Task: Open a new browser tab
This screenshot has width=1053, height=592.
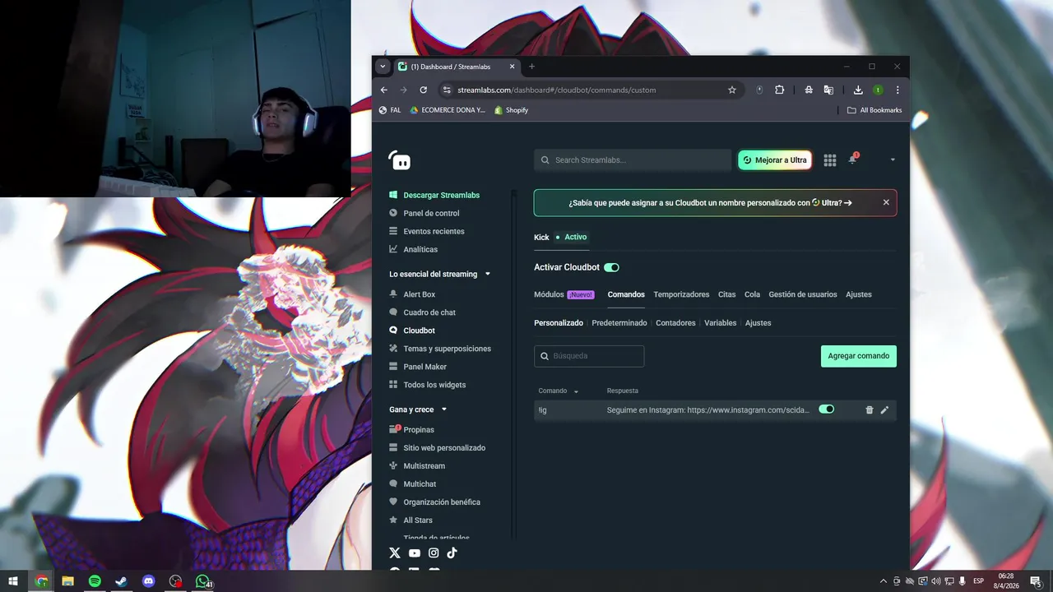Action: [x=531, y=67]
